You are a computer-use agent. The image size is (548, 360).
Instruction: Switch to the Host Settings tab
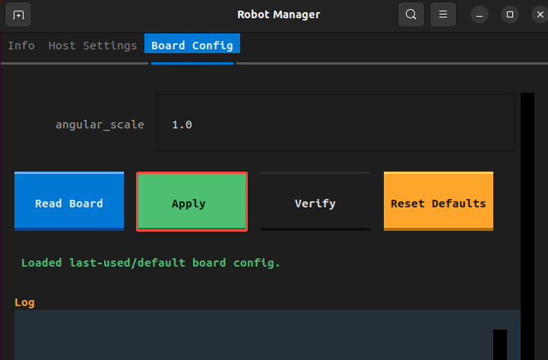click(x=93, y=46)
